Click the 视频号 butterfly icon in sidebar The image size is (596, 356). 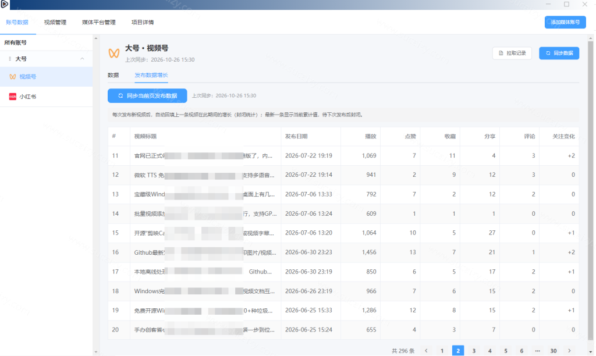click(x=13, y=77)
